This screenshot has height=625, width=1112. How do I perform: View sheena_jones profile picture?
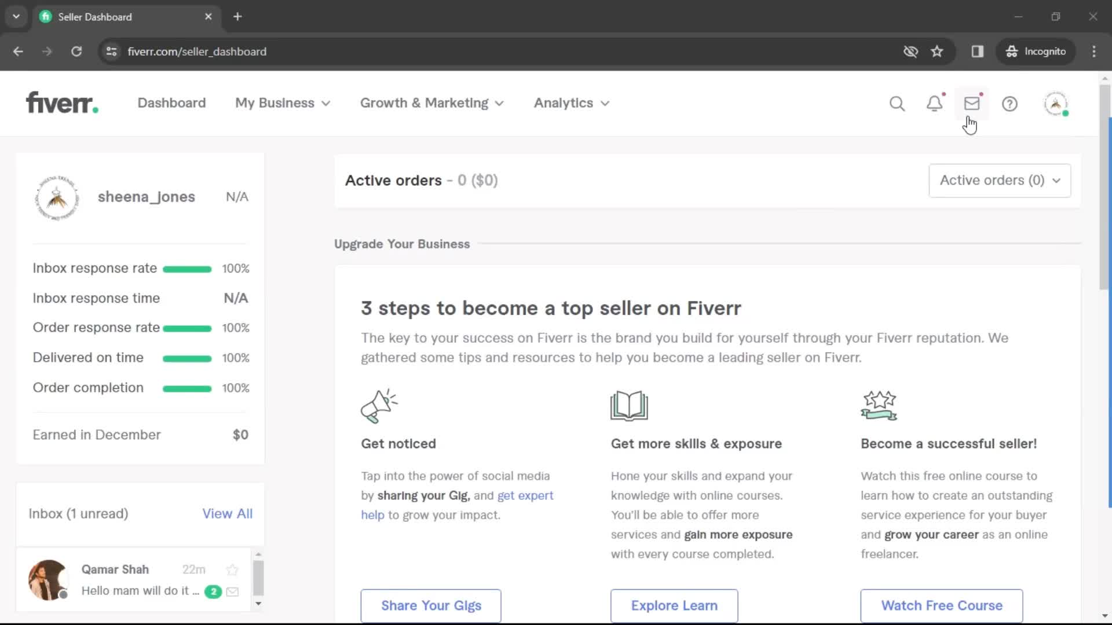[57, 198]
